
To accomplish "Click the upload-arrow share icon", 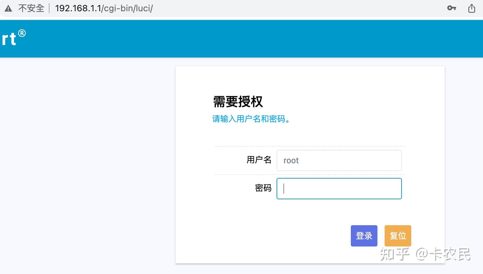I will tap(472, 8).
